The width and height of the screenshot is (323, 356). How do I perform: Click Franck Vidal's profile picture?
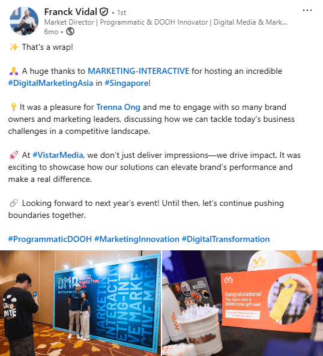click(24, 21)
